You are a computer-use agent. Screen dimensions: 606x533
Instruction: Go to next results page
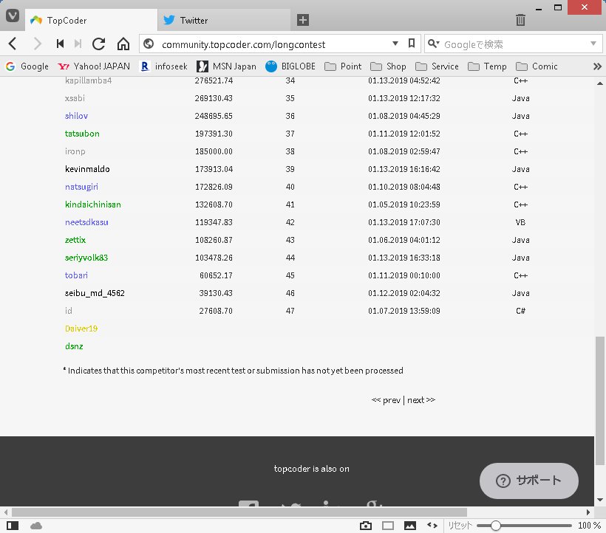coord(421,400)
